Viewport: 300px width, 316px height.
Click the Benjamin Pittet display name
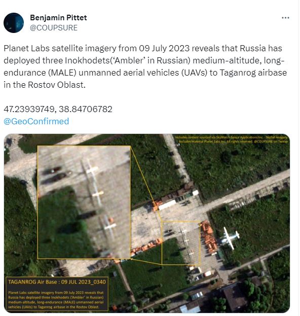coord(58,18)
